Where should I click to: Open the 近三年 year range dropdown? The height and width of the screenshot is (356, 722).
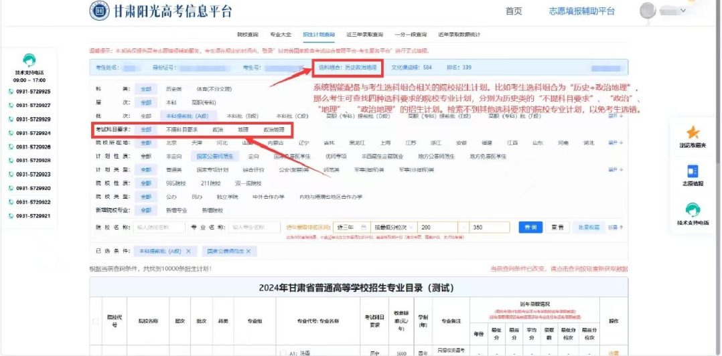coord(352,228)
